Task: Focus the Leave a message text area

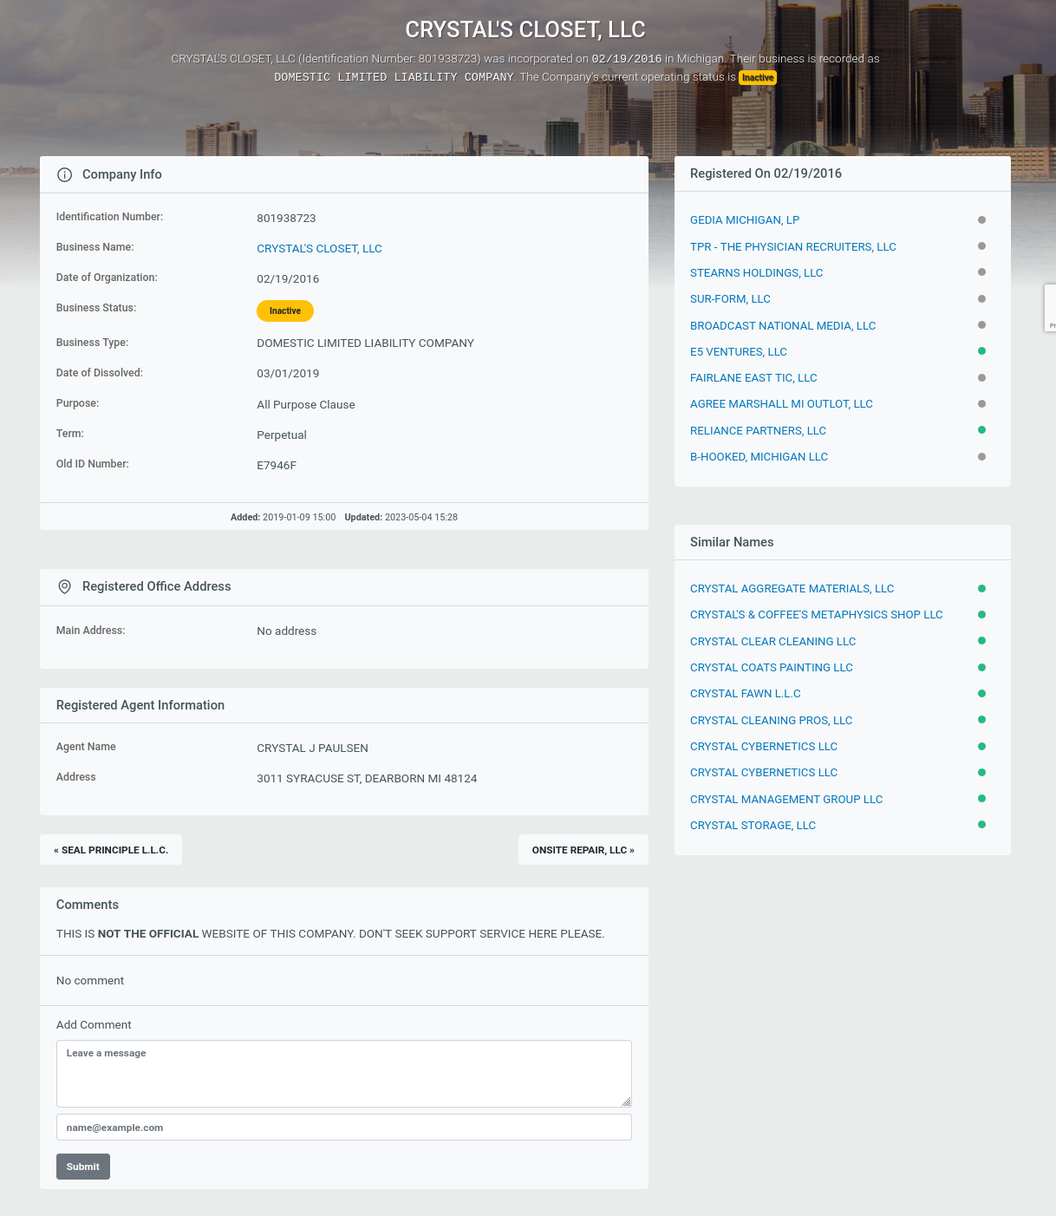Action: coord(344,1074)
